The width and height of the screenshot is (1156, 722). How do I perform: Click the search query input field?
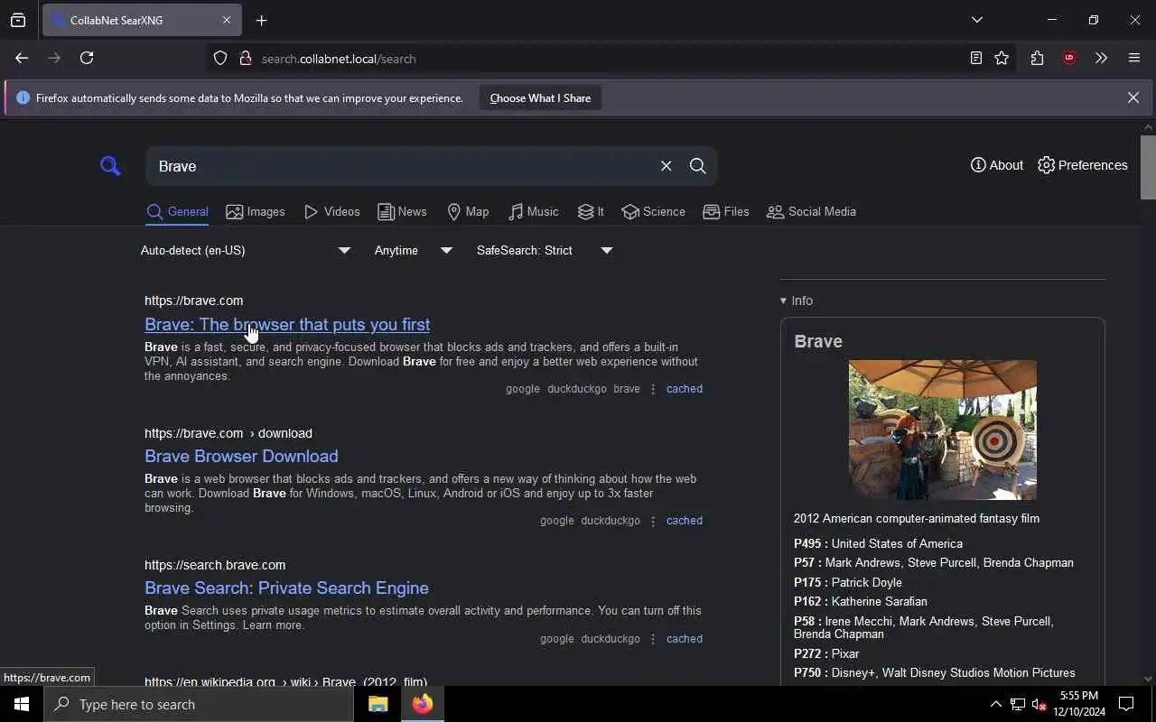(x=402, y=166)
